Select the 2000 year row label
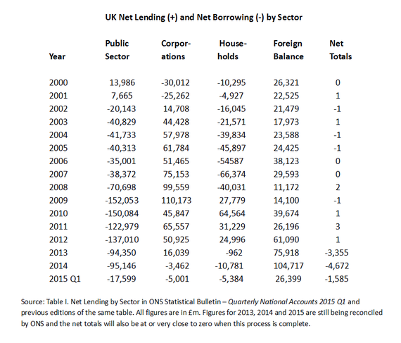 [x=58, y=82]
